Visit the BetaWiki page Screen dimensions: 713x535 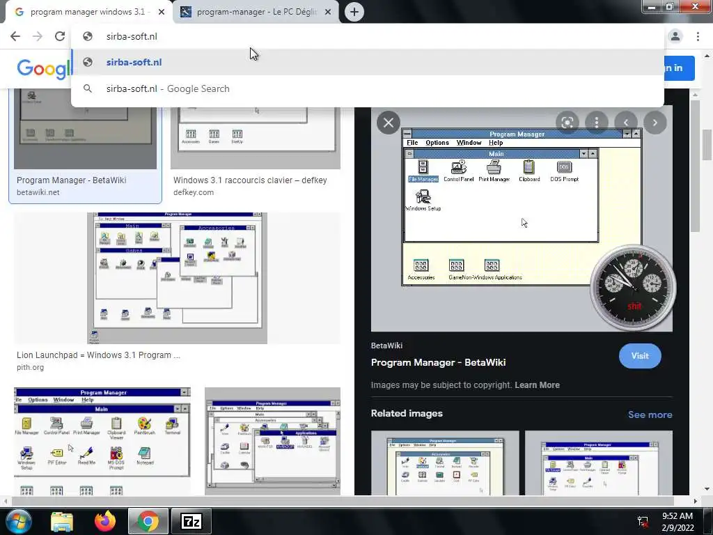tap(640, 356)
